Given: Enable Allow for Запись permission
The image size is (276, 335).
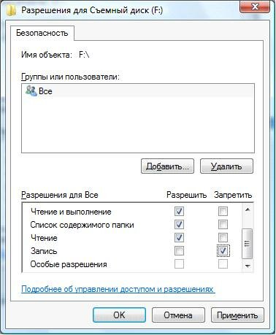Looking at the screenshot, I should pos(179,251).
